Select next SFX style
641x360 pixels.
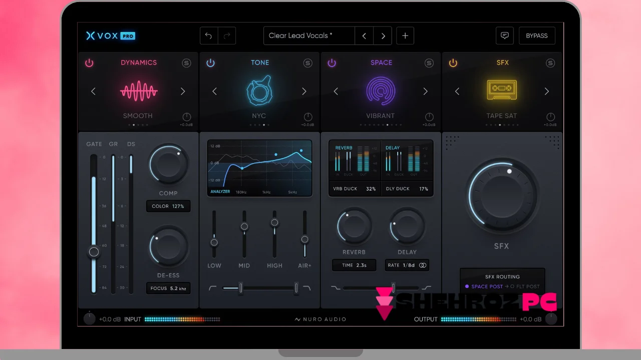coord(546,91)
